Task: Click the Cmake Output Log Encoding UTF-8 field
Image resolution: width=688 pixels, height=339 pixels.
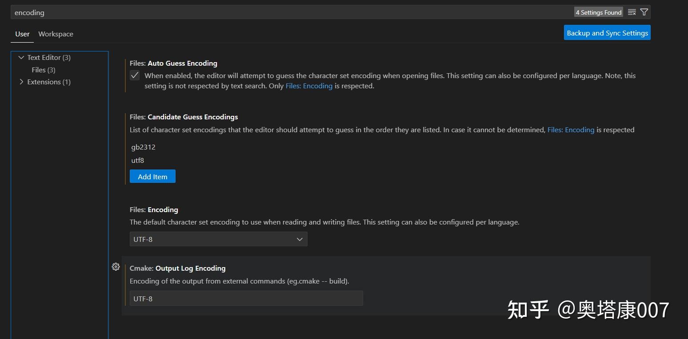Action: [x=246, y=298]
